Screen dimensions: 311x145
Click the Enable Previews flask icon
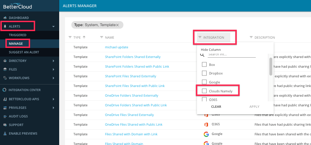point(5,134)
